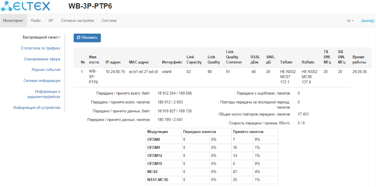This screenshot has width=376, height=187.
Task: Open the ru language dropdown
Action: [350, 20]
